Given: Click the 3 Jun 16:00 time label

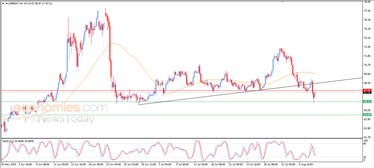Looking at the screenshot, I should [x=25, y=164].
